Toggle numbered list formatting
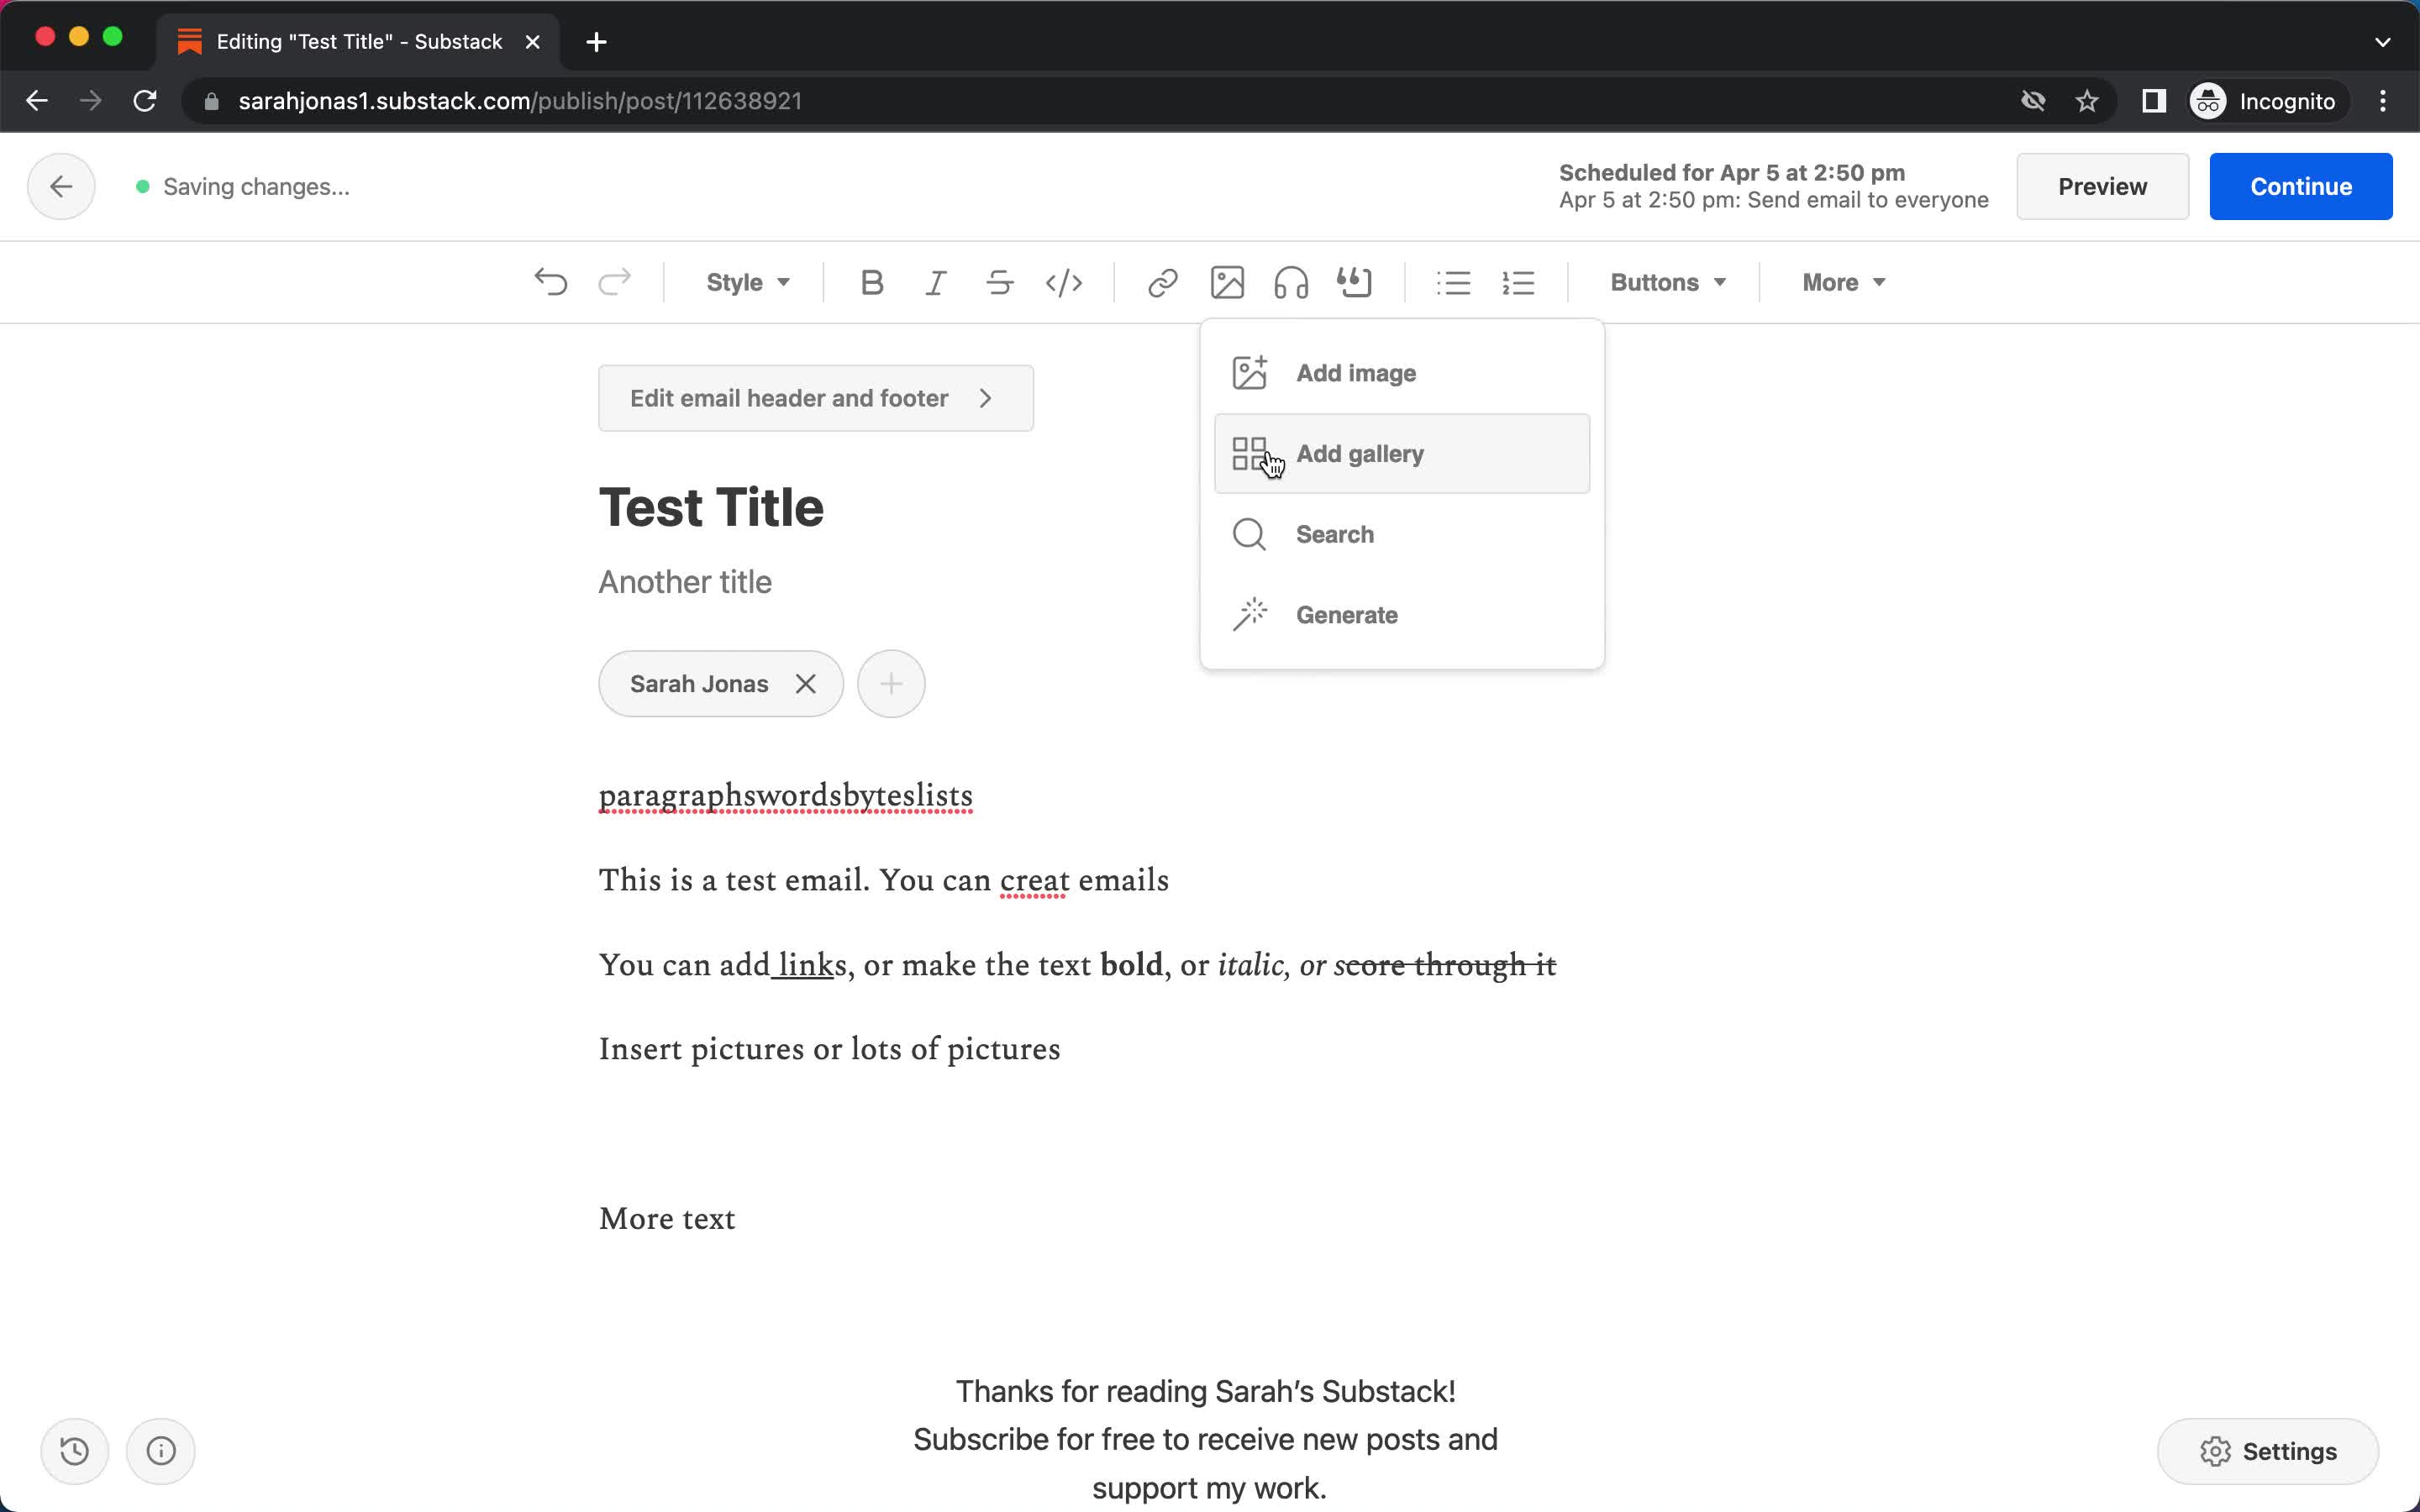 click(1518, 282)
